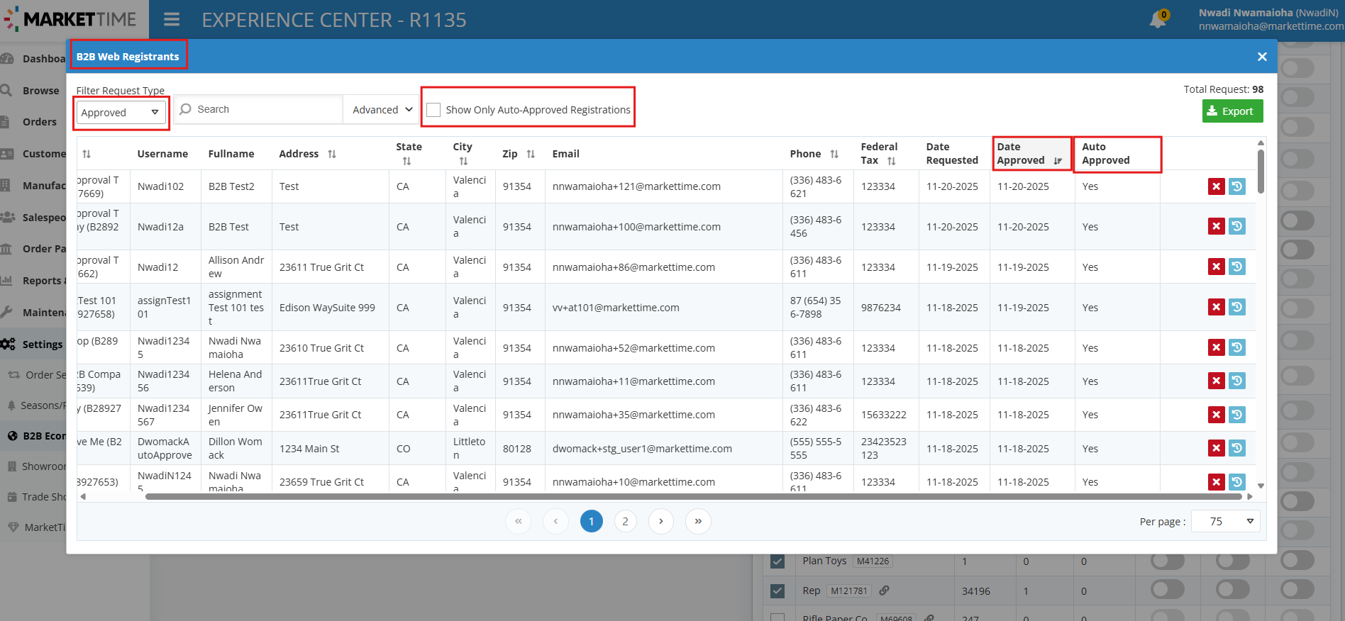Go to the next page of results
1345x621 pixels.
pyautogui.click(x=661, y=521)
